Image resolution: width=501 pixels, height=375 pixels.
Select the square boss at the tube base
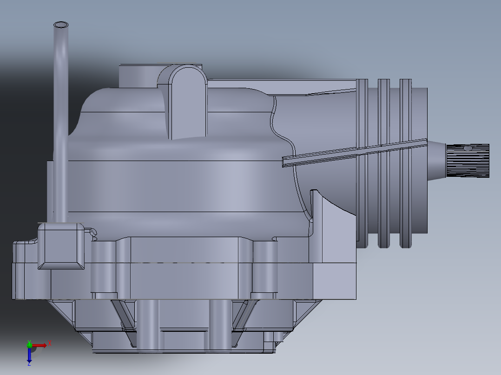pyautogui.click(x=61, y=246)
